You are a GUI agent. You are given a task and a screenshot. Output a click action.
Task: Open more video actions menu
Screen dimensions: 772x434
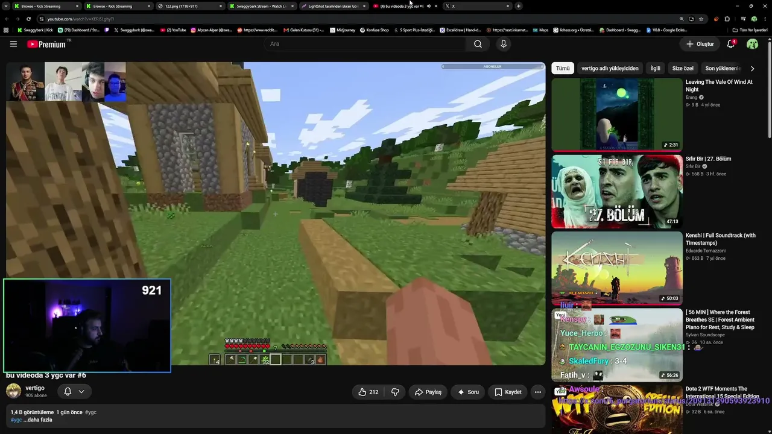538,392
